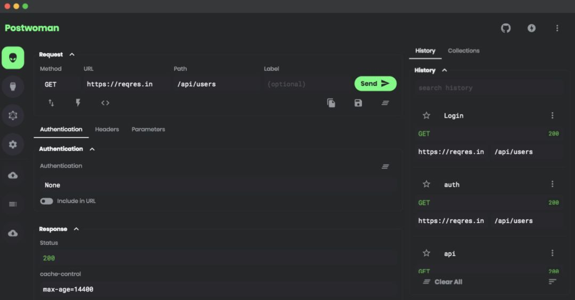Collapse the Response section
Screen dimensions: 575x300
(x=76, y=229)
